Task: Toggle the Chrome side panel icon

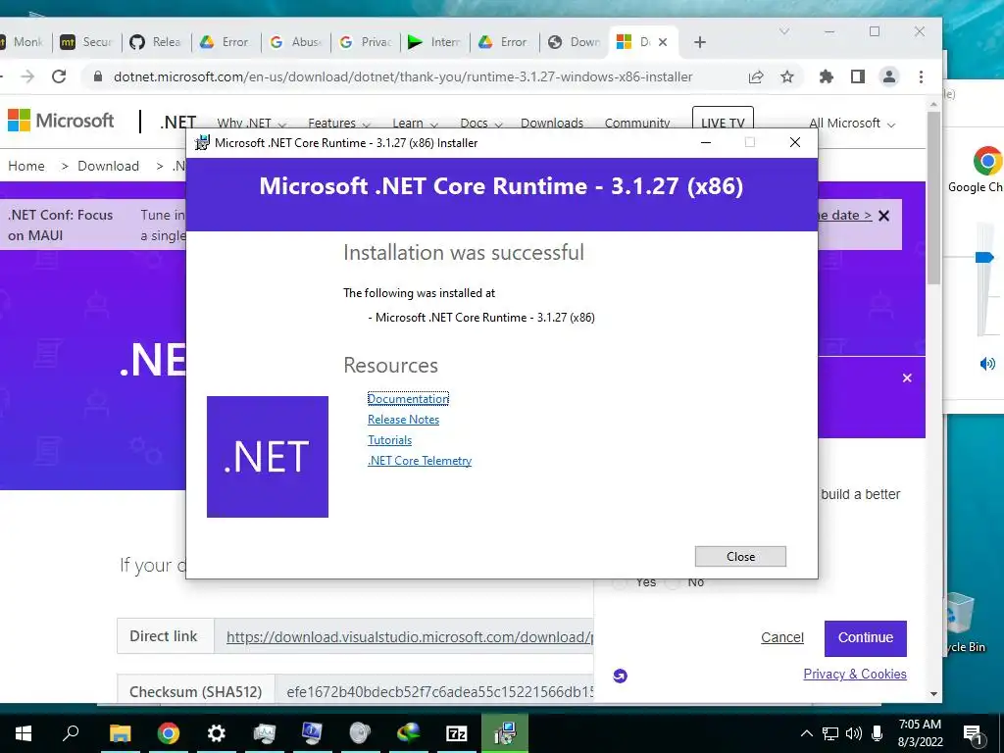Action: point(857,76)
